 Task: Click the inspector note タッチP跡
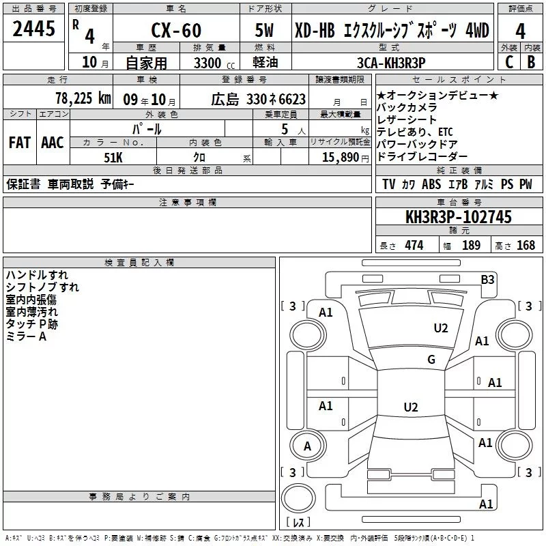point(31,324)
